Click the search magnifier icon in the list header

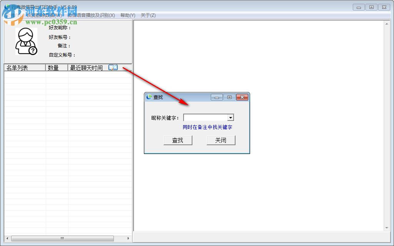[x=112, y=67]
